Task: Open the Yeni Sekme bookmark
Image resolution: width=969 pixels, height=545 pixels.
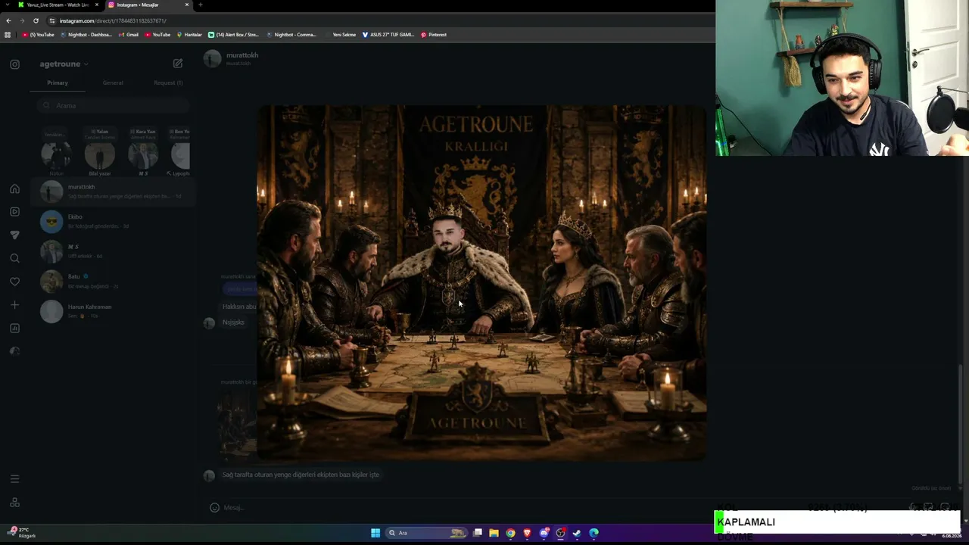Action: [340, 35]
